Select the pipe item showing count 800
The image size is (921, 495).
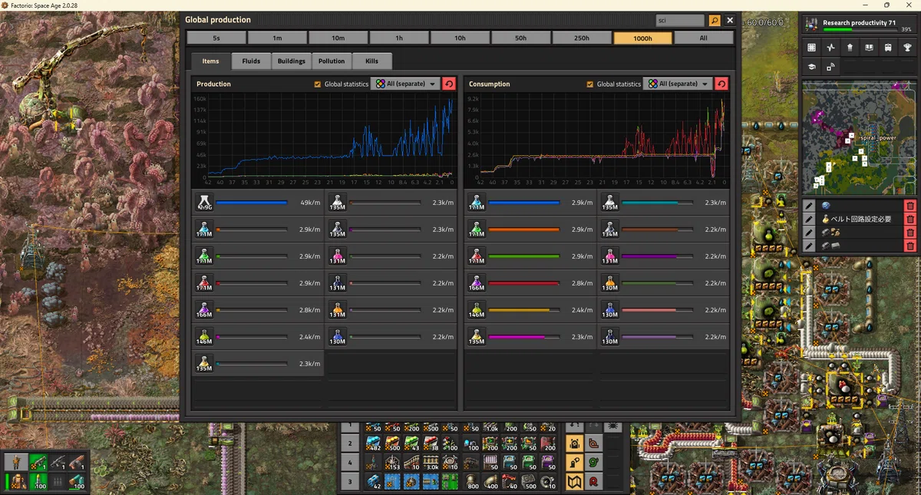pos(470,482)
